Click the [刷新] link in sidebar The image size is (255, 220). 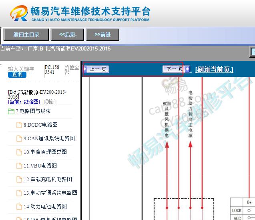(x=50, y=102)
